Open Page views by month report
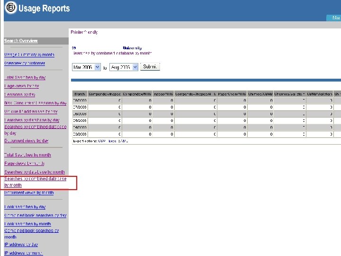This screenshot has height=256, width=341. point(24,163)
